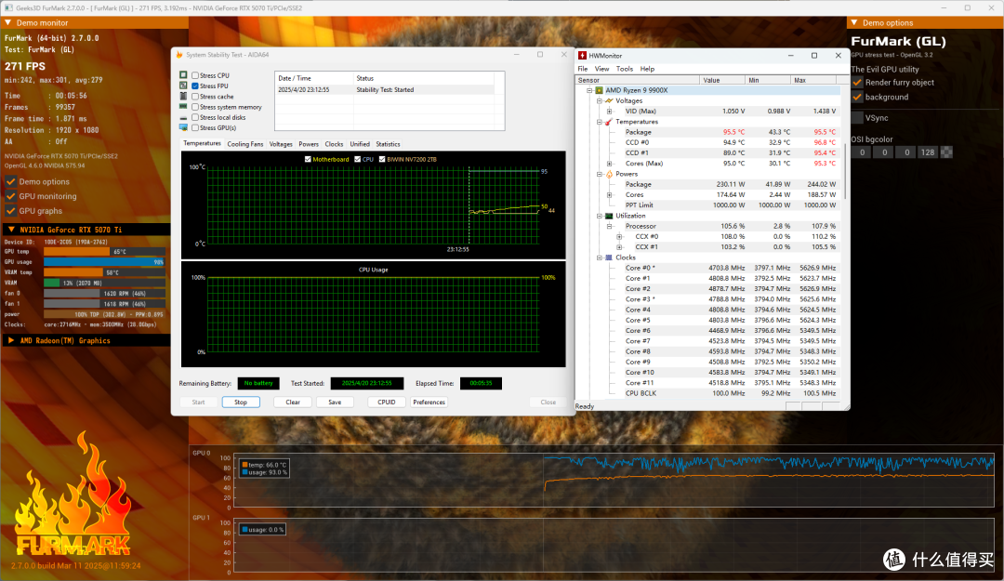Click the Stop button in AIDA64
1004x581 pixels.
(241, 403)
